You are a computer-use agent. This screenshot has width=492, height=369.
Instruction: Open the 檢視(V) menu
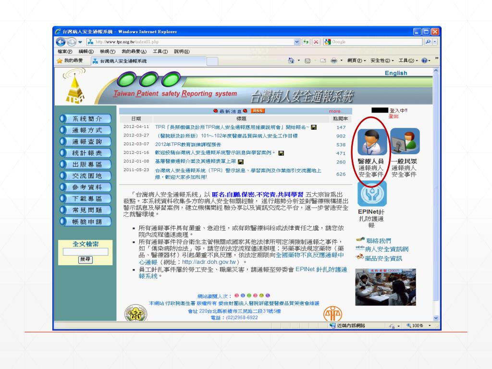tap(107, 51)
